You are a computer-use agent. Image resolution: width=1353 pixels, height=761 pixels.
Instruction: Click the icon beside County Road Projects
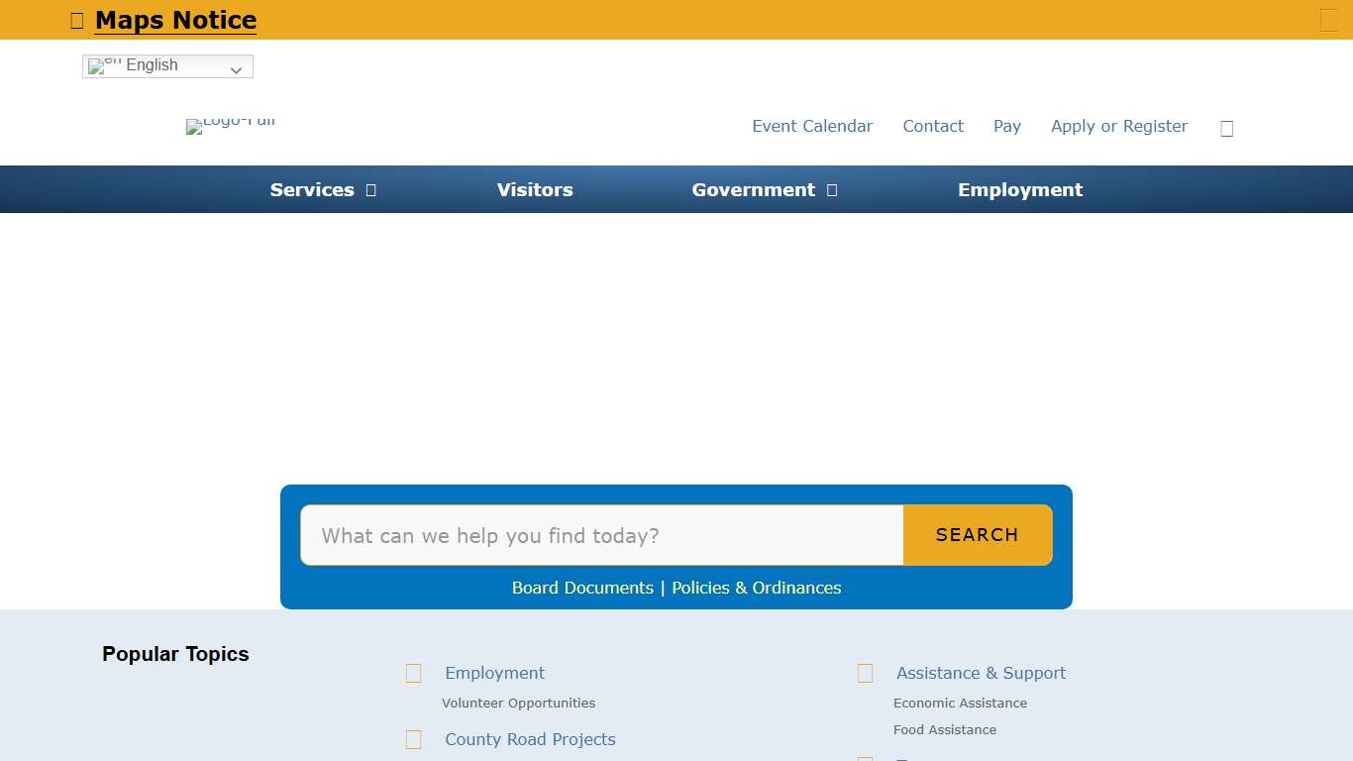tap(414, 740)
